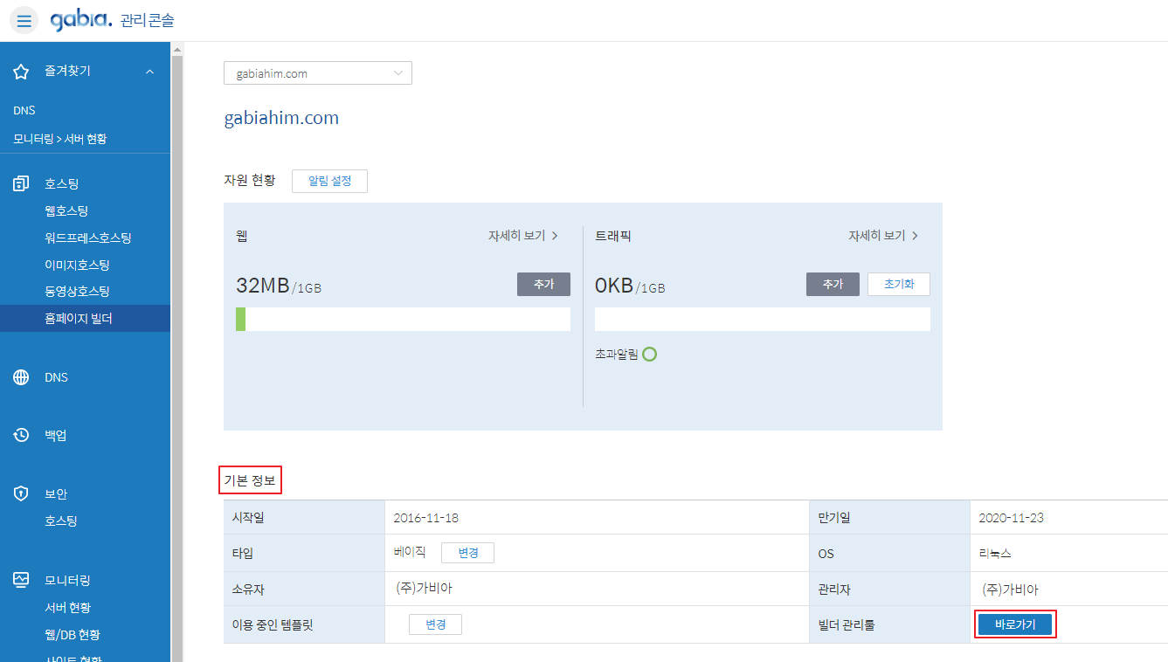
Task: Click 변경 for 이용 중인 템플릿
Action: coord(435,624)
